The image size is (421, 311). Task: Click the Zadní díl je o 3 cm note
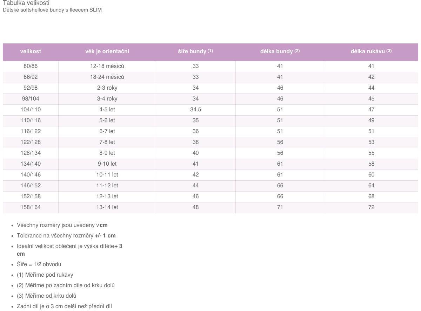point(64,306)
